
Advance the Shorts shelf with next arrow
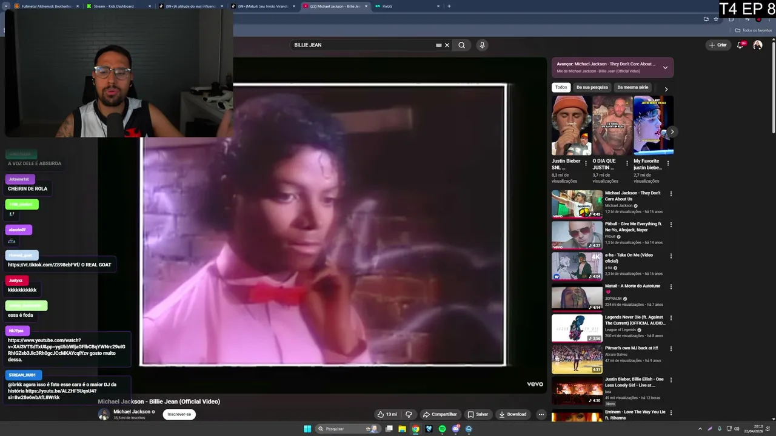pyautogui.click(x=672, y=131)
